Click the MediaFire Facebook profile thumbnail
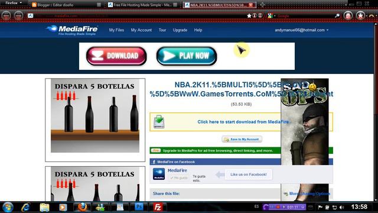Viewport: 378px width, 213px height. point(159,174)
